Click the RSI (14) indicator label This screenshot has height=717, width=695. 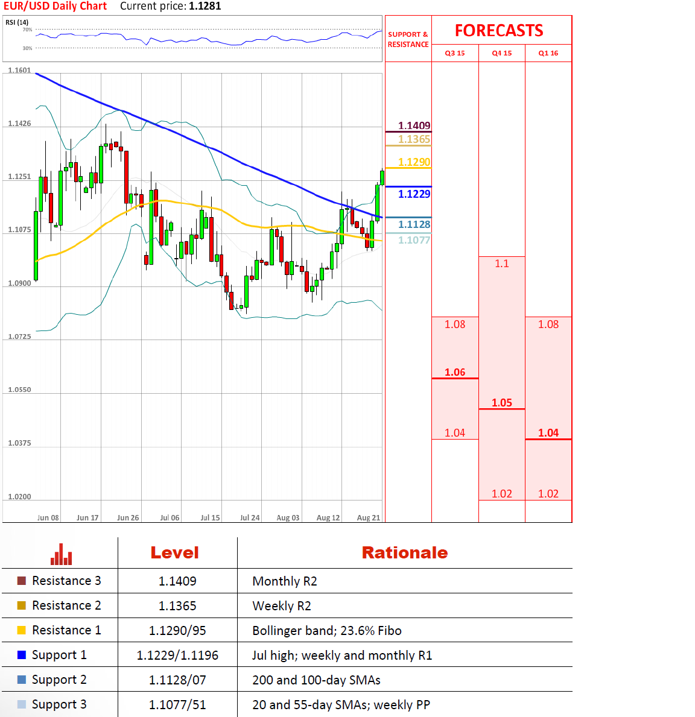[x=17, y=22]
